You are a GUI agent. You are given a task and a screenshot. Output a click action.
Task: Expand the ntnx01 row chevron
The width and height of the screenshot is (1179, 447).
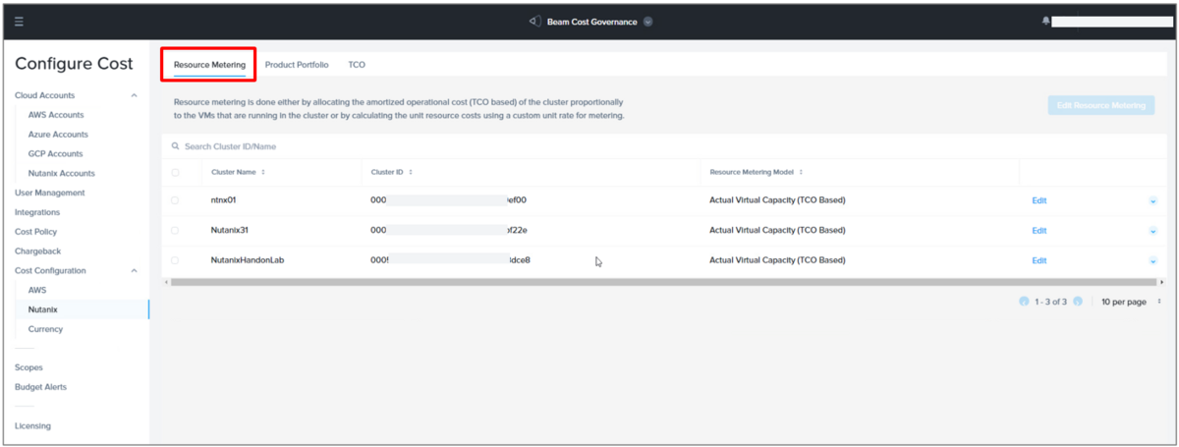pos(1152,201)
